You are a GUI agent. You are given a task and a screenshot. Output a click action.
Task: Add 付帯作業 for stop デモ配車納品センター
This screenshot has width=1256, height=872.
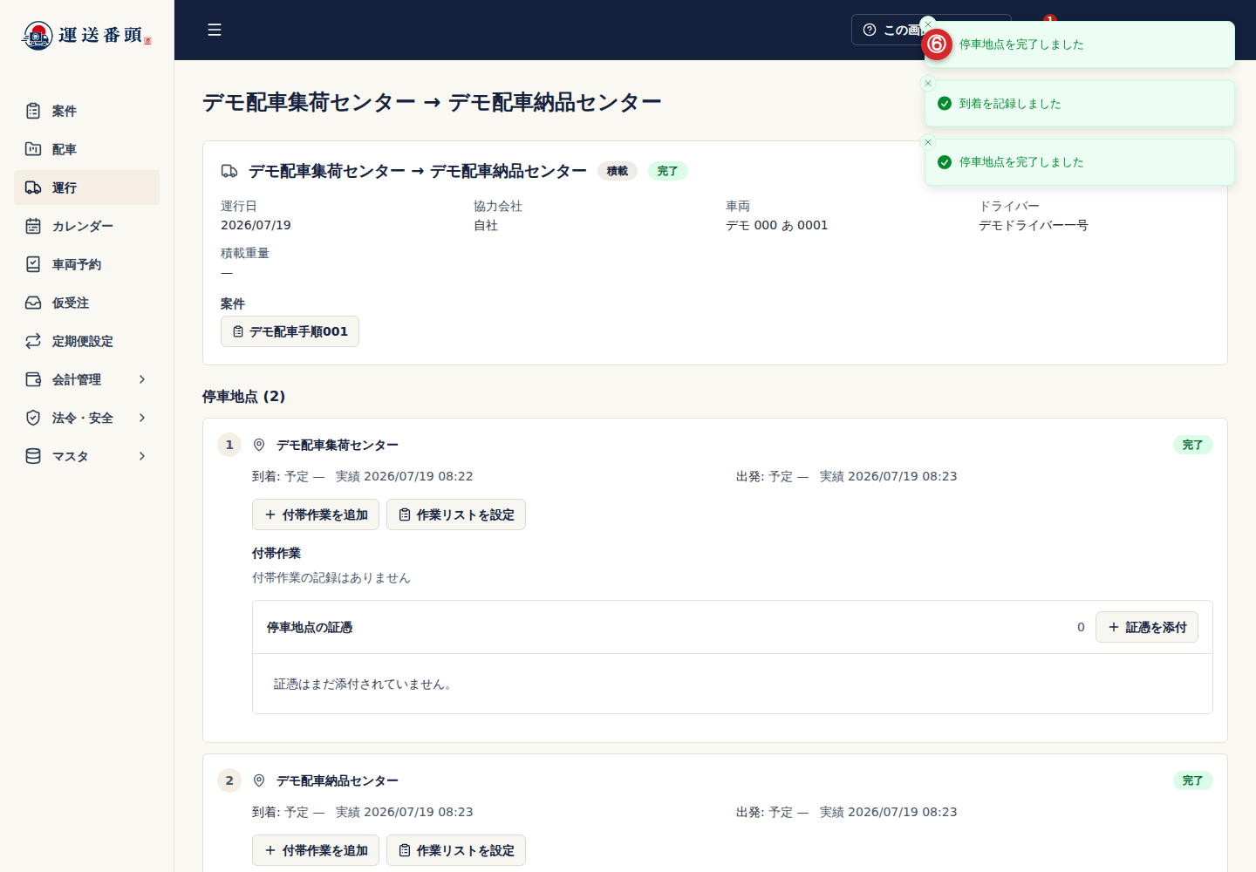point(316,850)
